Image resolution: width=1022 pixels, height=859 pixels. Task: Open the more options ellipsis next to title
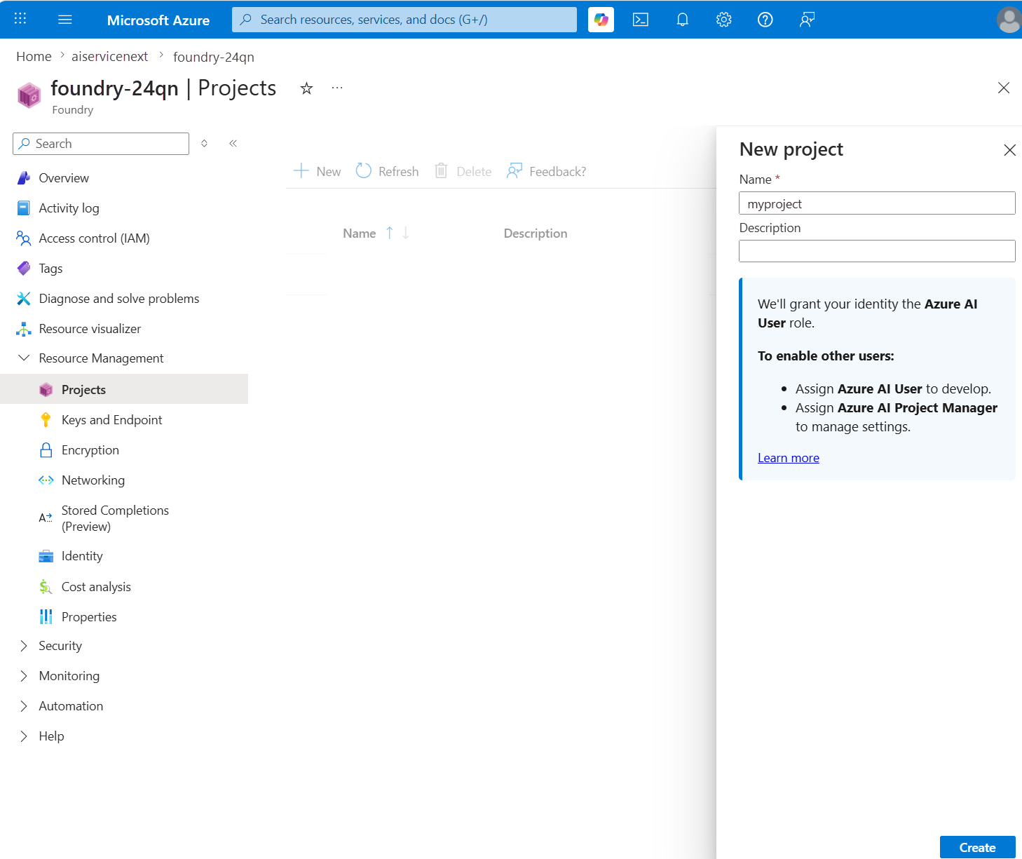click(x=337, y=88)
